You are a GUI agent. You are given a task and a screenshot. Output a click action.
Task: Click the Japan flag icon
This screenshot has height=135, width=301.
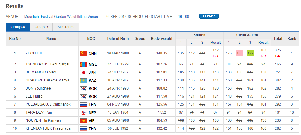[x=83, y=72]
